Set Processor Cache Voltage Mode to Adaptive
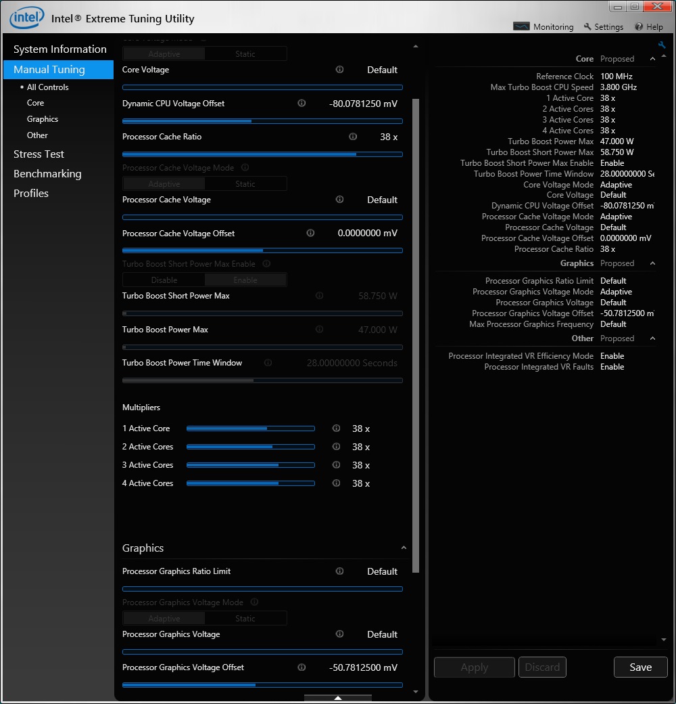This screenshot has height=704, width=676. 164,184
